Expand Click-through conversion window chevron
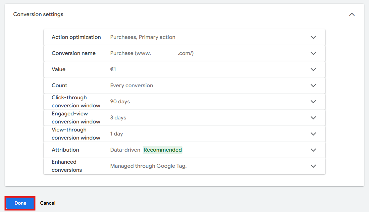 (313, 102)
